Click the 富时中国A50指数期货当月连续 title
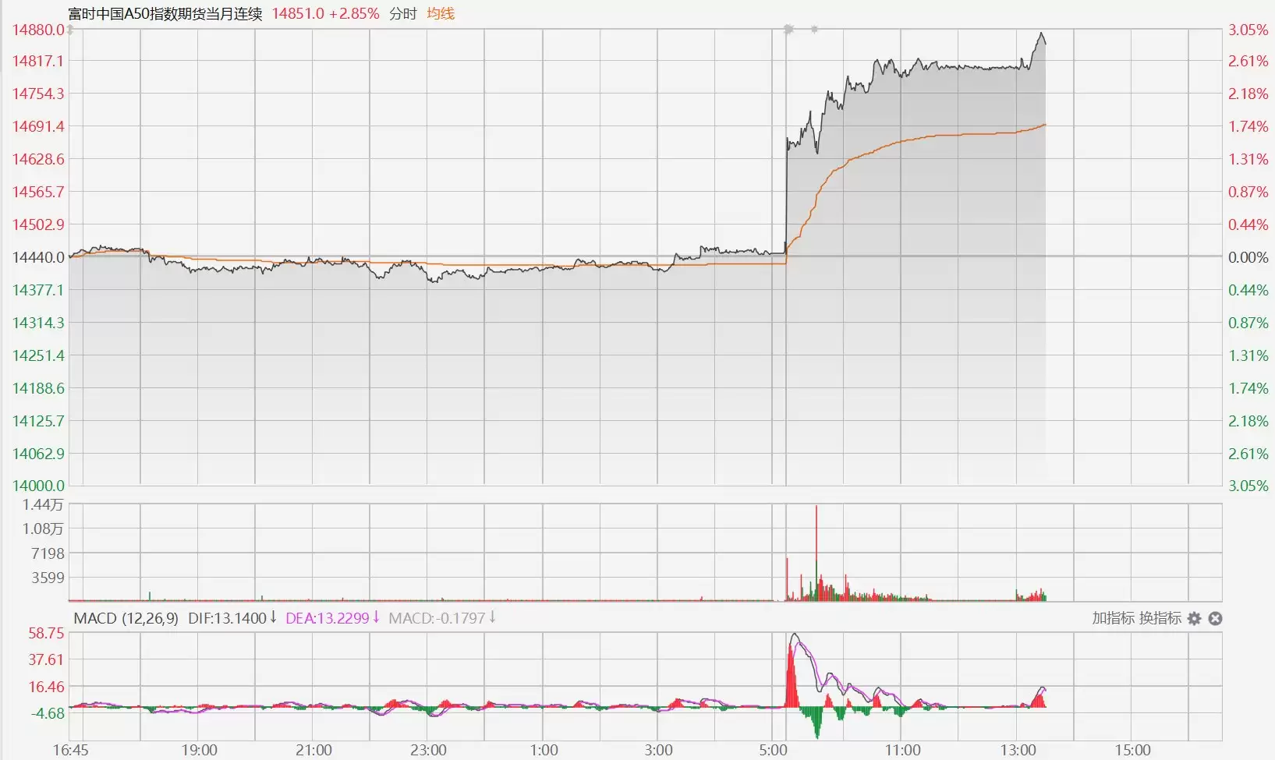The image size is (1275, 760). click(x=165, y=14)
